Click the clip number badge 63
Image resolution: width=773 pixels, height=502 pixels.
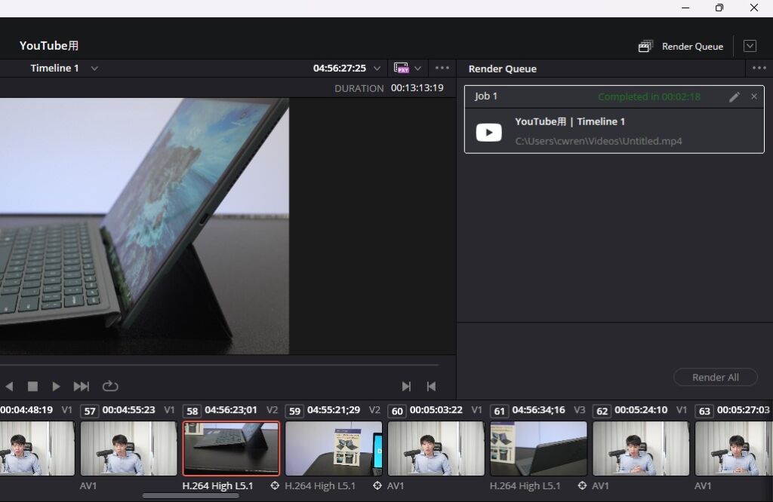pos(704,411)
